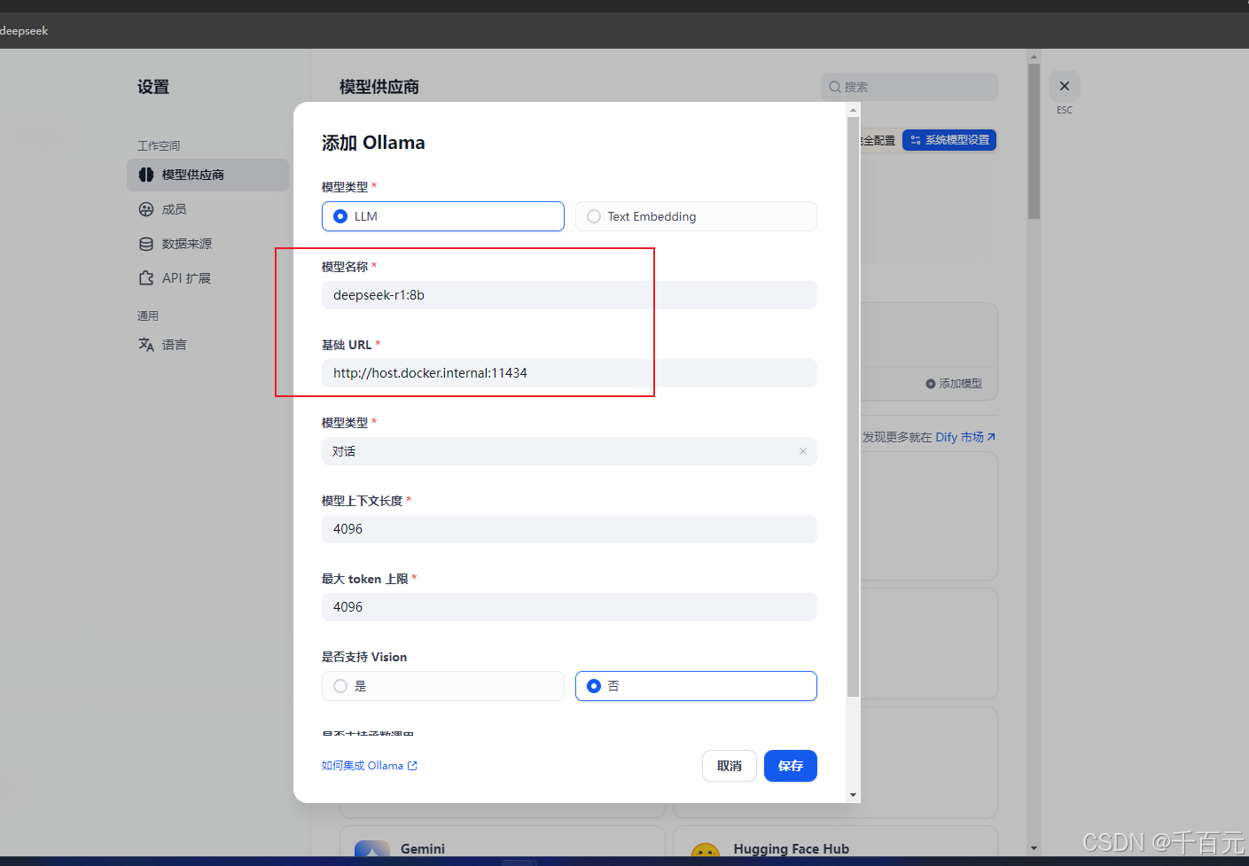
Task: Click the 取消 button
Action: [730, 766]
